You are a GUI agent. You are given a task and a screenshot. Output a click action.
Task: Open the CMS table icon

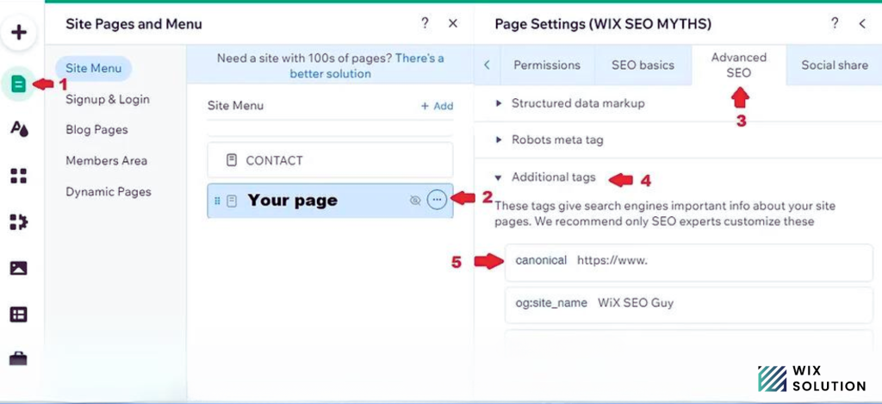[19, 314]
